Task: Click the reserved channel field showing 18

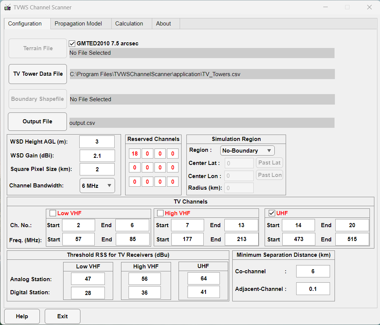Action: click(135, 154)
